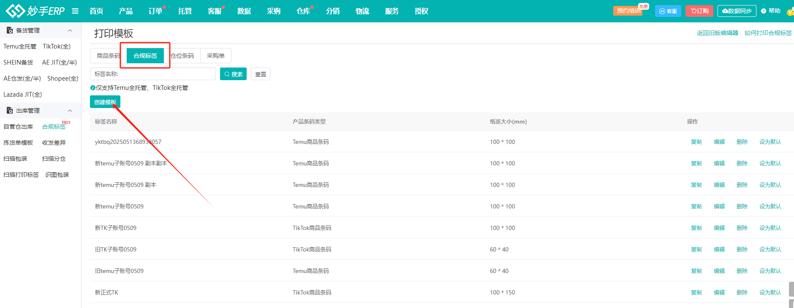Click the vertical scrollbar thumb

[791, 289]
